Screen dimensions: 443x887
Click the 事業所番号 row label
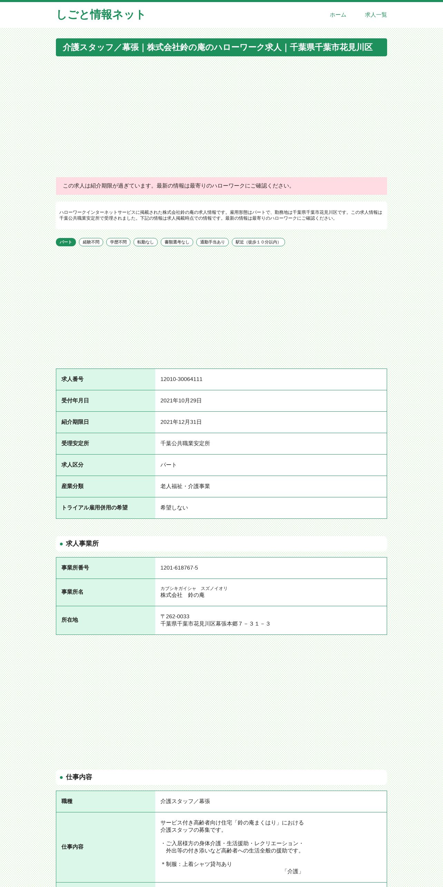[75, 568]
